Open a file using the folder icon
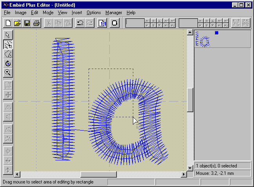 point(18,23)
